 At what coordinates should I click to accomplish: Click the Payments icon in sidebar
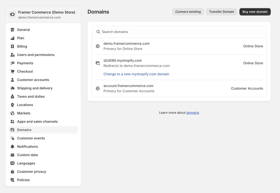click(x=12, y=63)
